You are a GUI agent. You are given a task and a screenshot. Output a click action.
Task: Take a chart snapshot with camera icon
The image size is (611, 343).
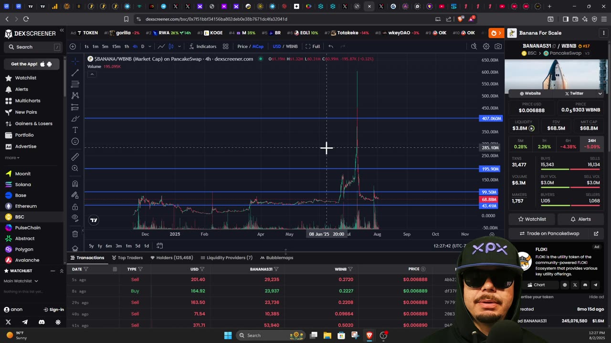pos(498,46)
